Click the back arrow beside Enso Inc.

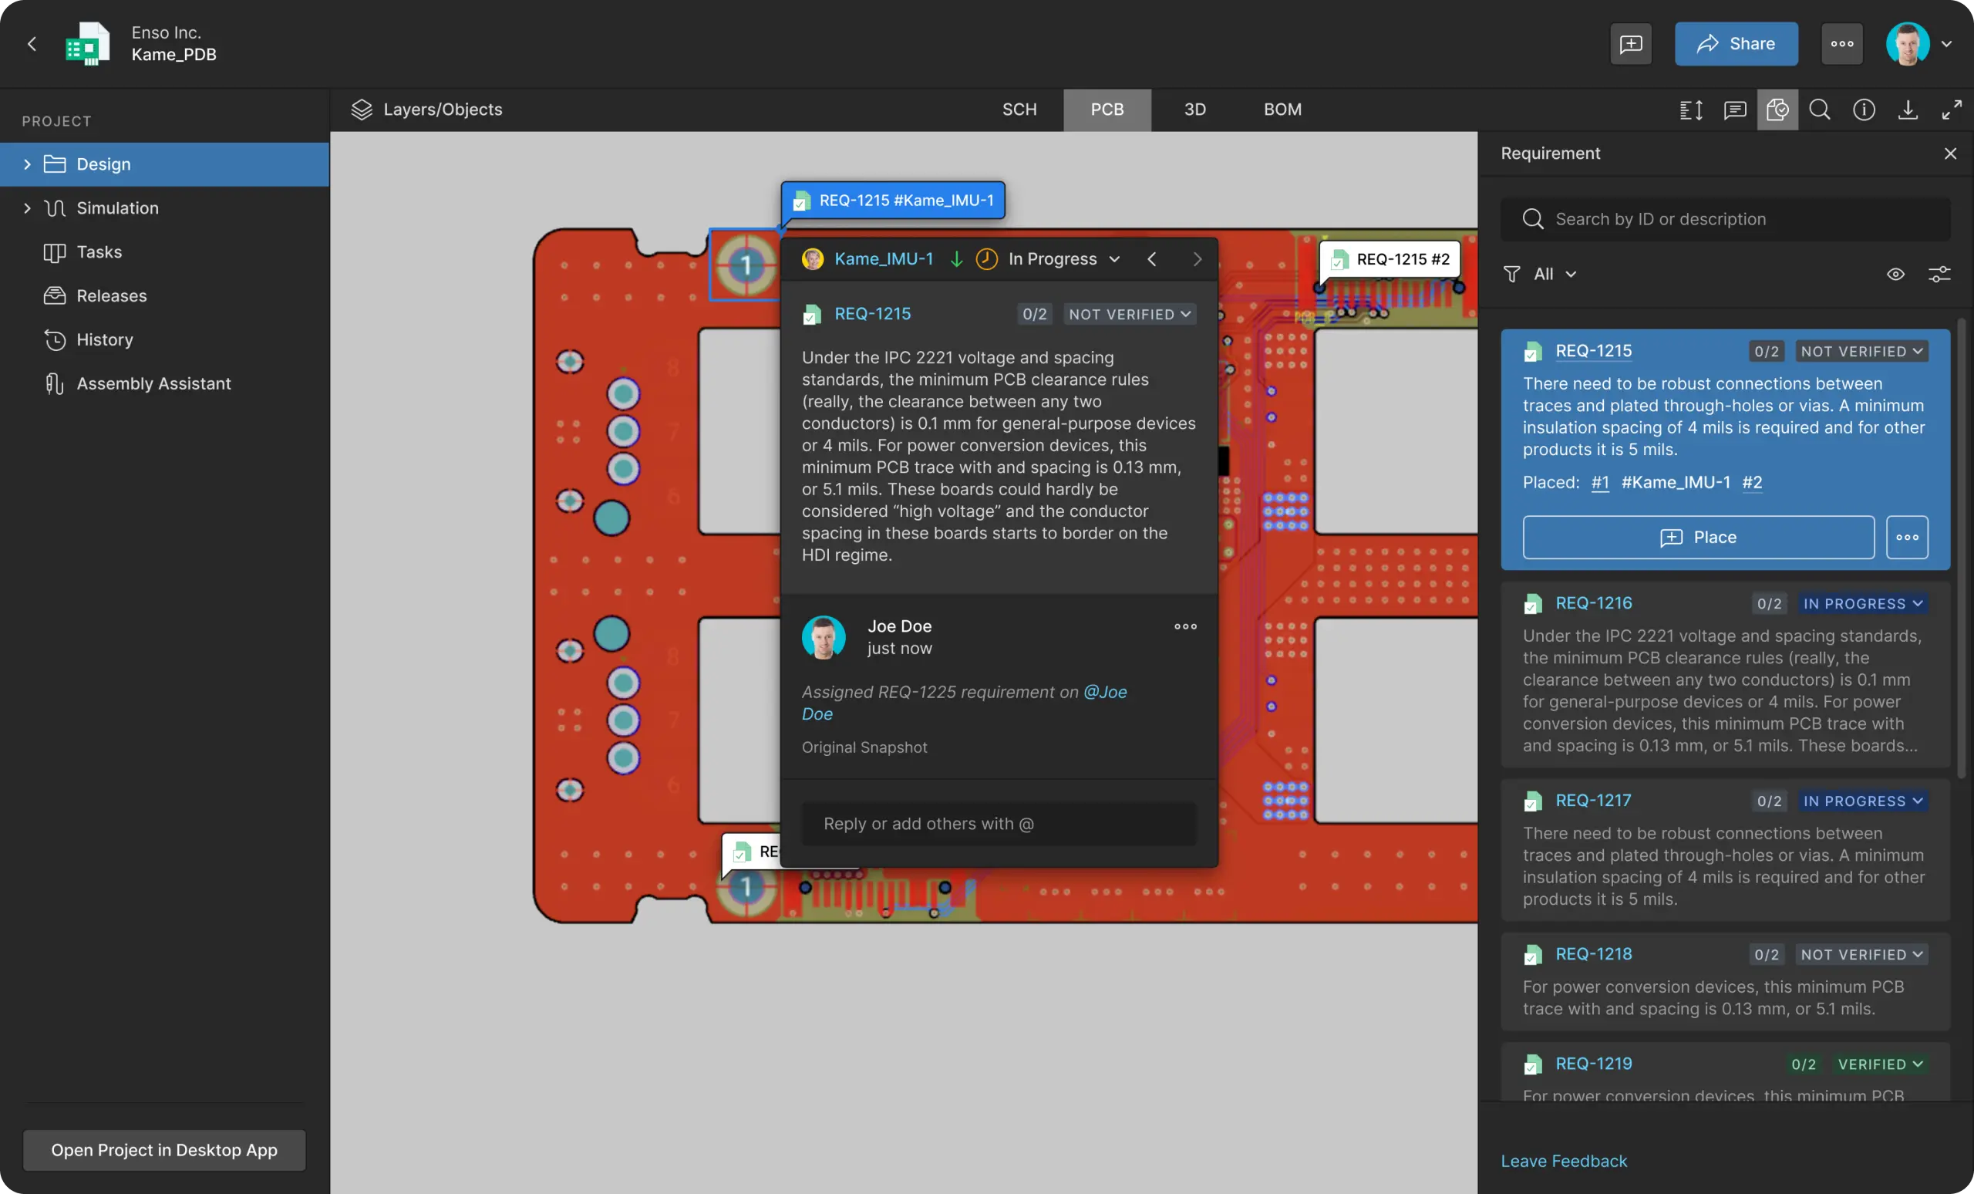[32, 44]
